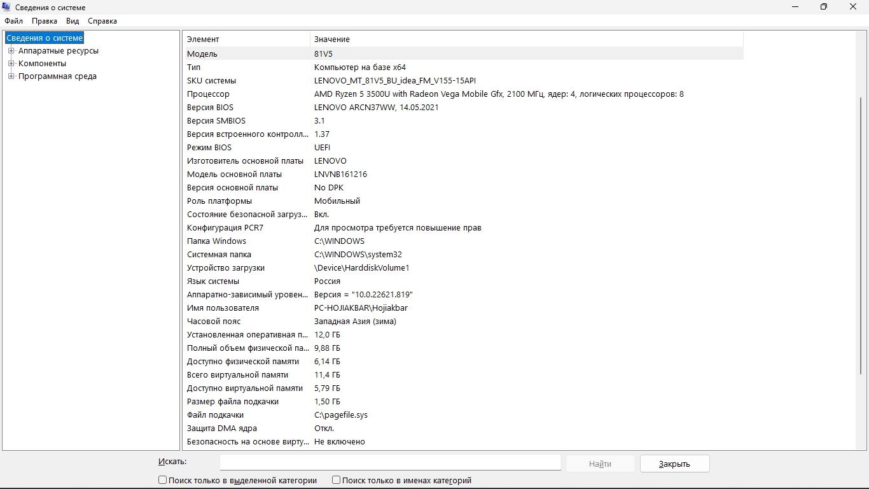Select the Тип row label
The image size is (869, 489).
point(194,67)
